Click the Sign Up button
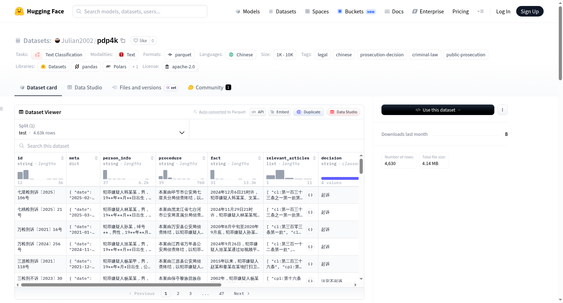The image size is (563, 303). click(530, 11)
